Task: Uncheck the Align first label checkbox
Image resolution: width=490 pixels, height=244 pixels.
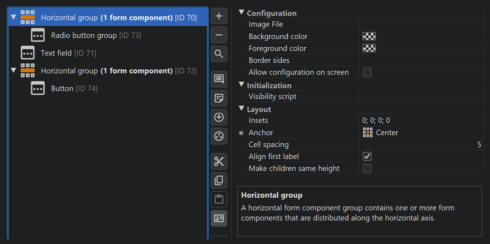Action: pos(367,157)
